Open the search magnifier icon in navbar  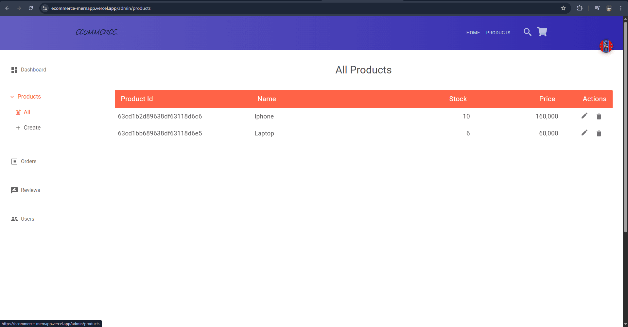527,32
